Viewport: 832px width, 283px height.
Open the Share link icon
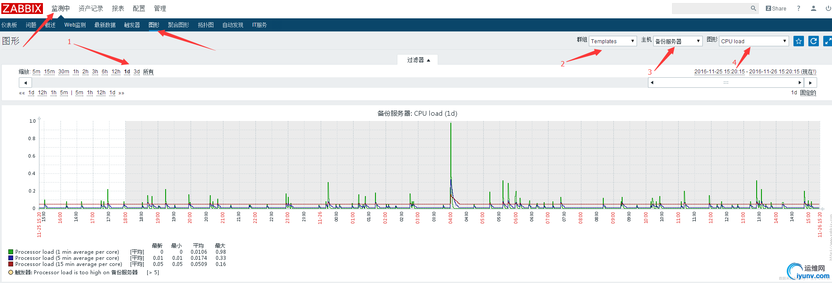click(776, 8)
